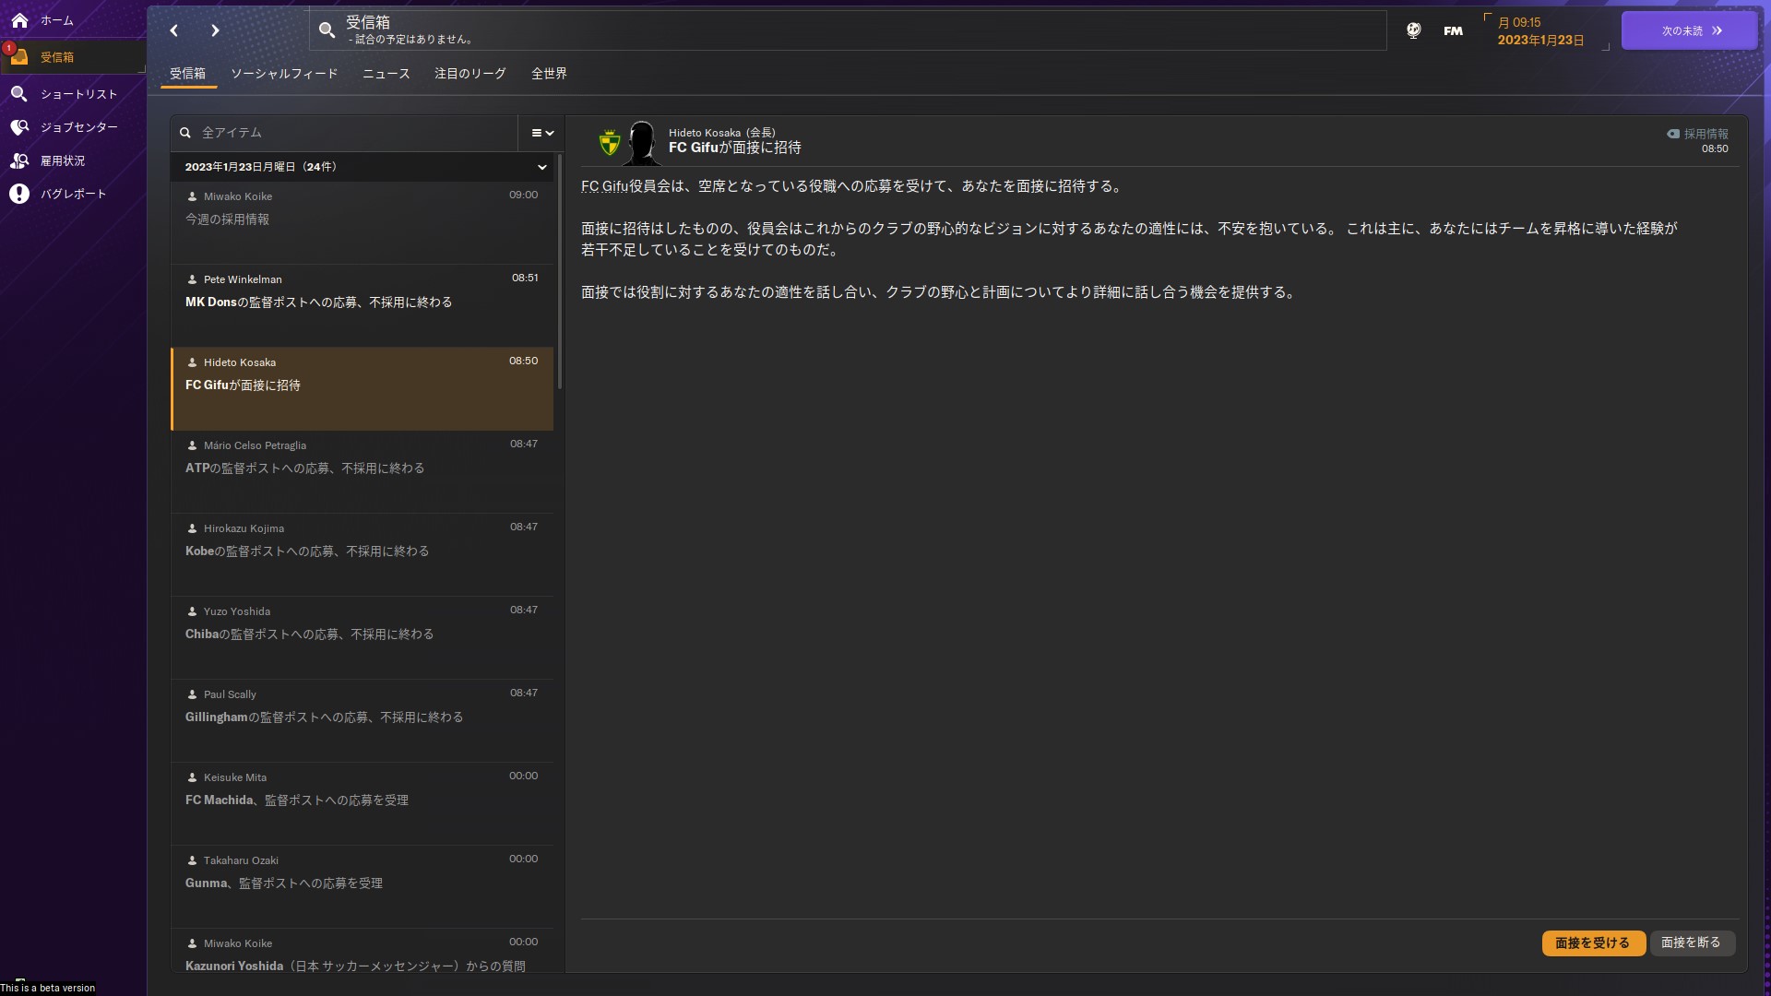Click the 全アイテム search field

point(351,133)
